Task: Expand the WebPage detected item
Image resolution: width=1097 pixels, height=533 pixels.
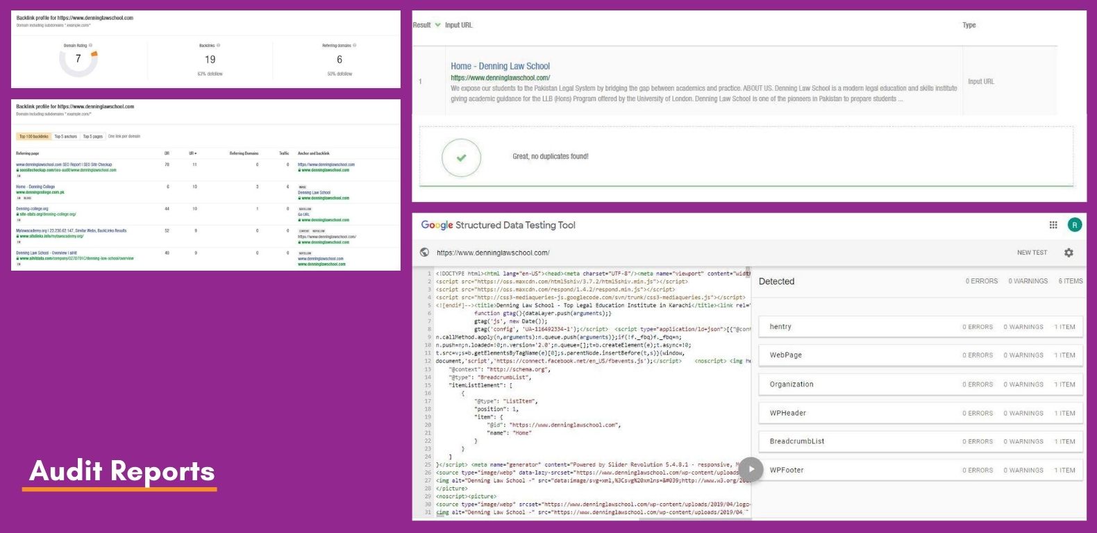Action: pos(921,355)
